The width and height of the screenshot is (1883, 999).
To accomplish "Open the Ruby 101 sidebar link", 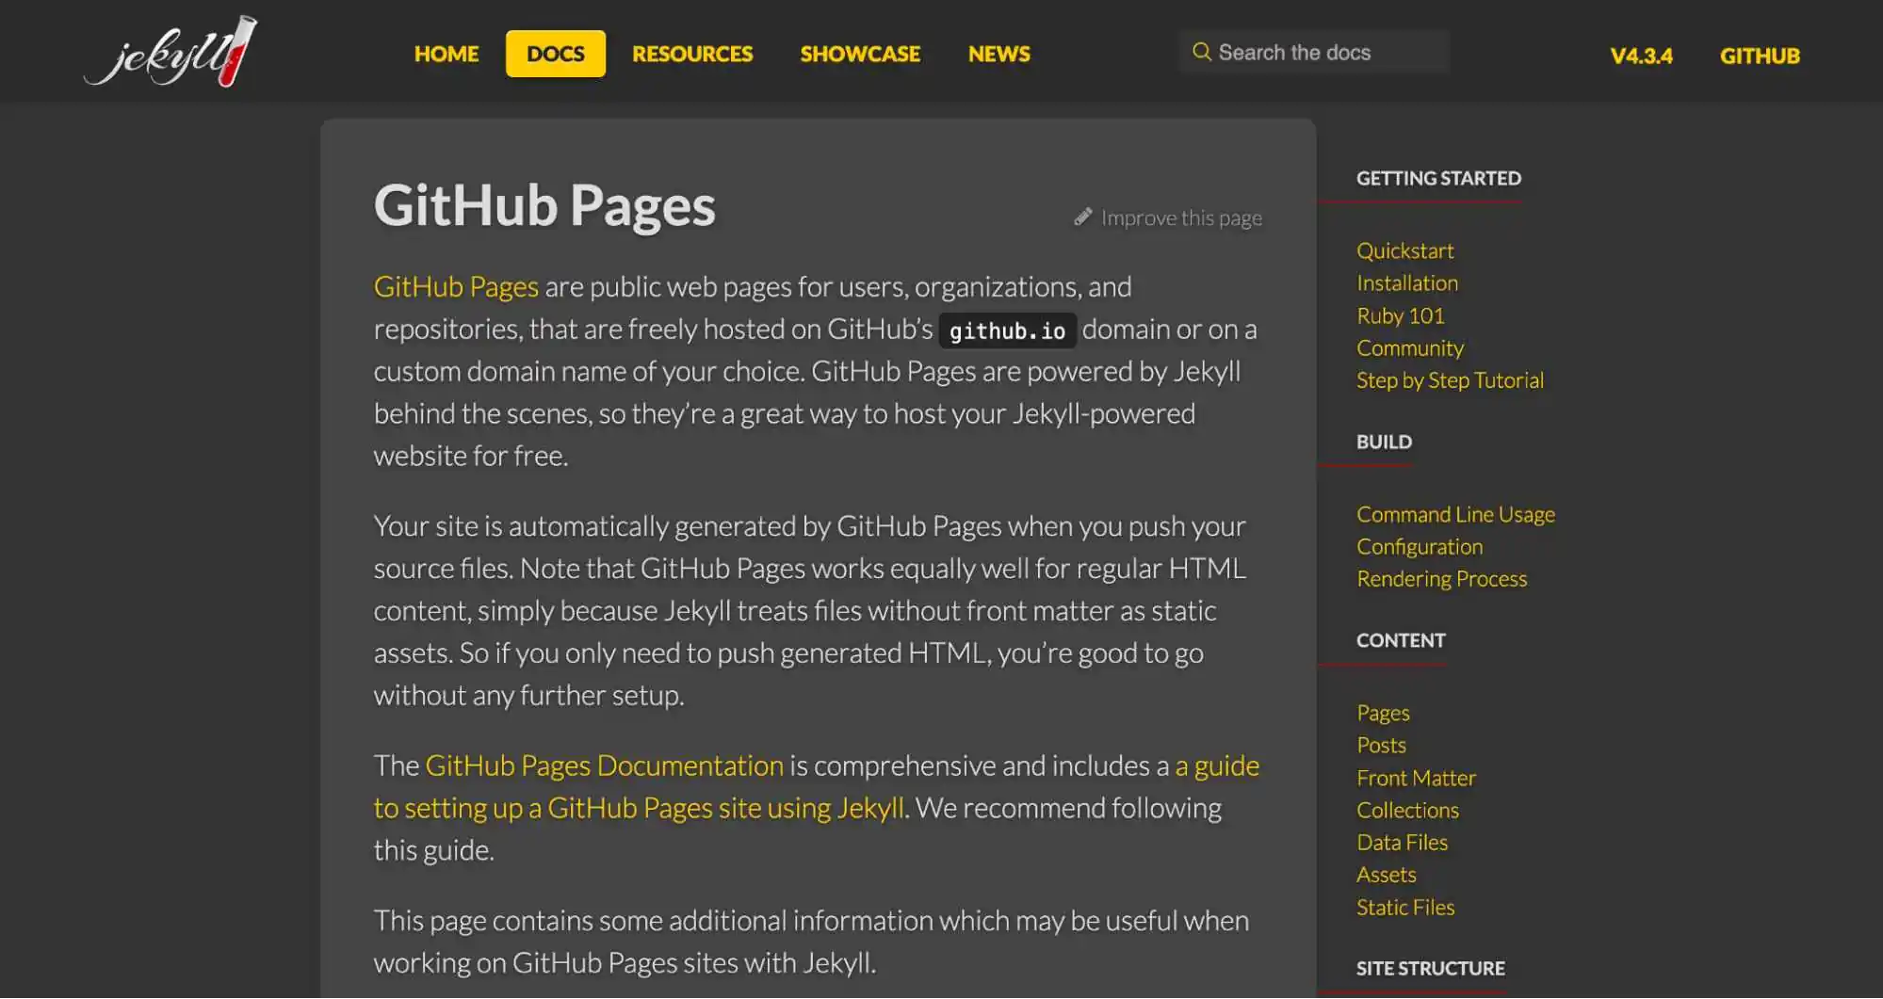I will coord(1401,315).
